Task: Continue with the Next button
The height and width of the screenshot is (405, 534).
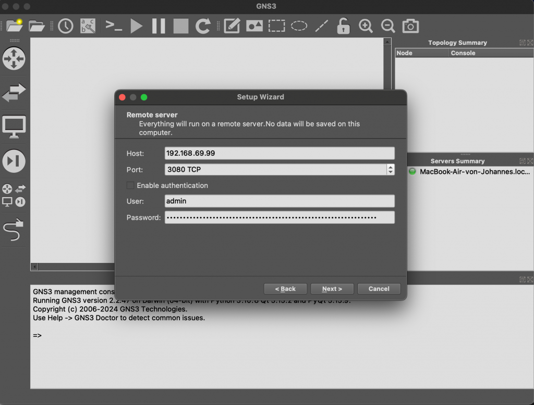Action: click(x=332, y=289)
